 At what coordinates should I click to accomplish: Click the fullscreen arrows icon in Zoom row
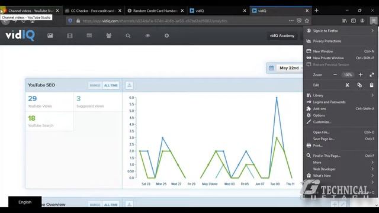click(x=371, y=75)
